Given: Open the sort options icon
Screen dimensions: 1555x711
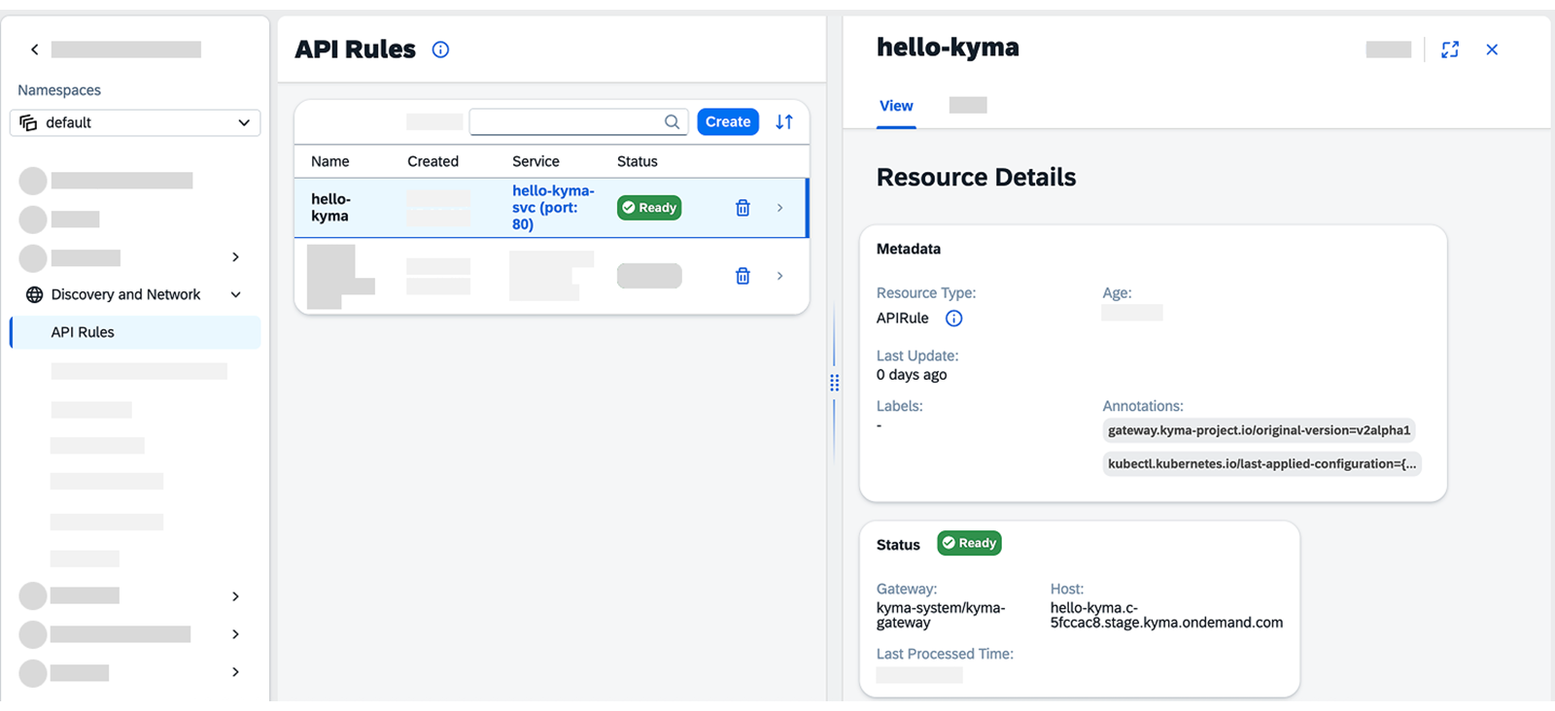Looking at the screenshot, I should 784,121.
